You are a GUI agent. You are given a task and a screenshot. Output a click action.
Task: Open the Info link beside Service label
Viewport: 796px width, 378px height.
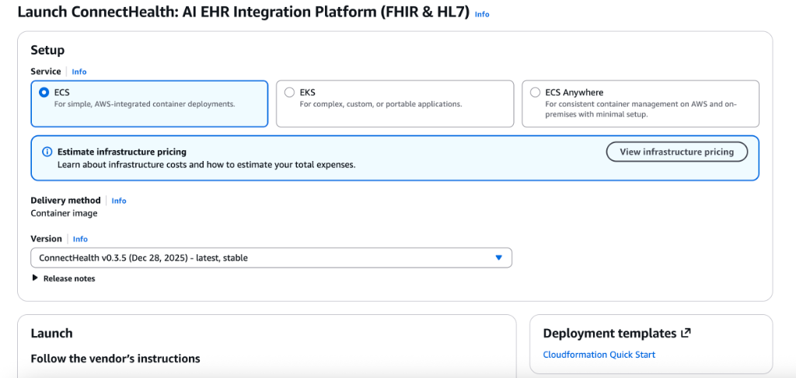point(79,72)
